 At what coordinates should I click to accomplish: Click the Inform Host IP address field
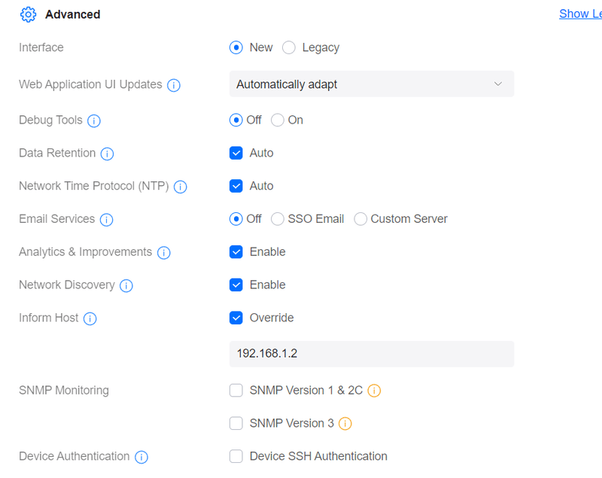click(371, 354)
